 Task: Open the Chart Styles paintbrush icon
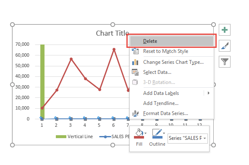(x=224, y=46)
